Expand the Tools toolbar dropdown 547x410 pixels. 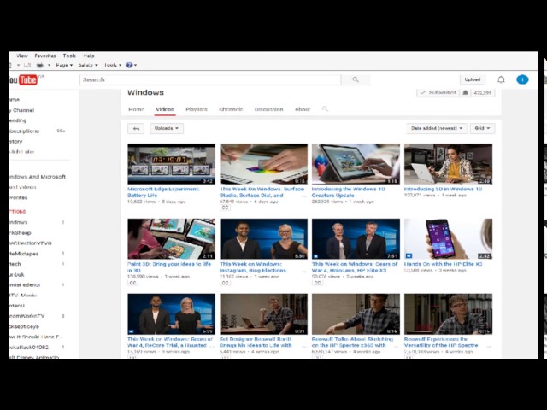pos(113,65)
